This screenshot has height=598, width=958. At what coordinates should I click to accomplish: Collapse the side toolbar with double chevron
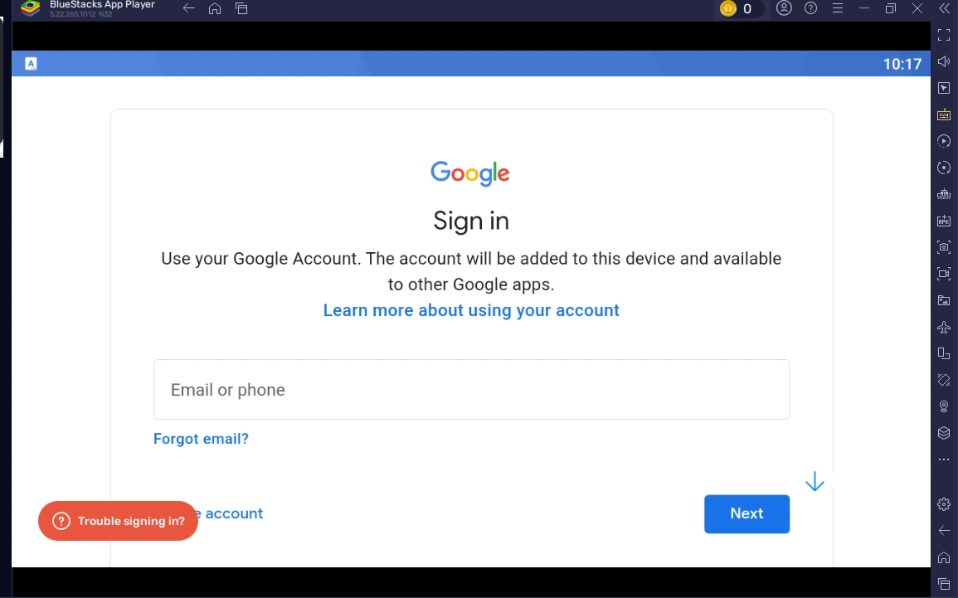click(944, 8)
